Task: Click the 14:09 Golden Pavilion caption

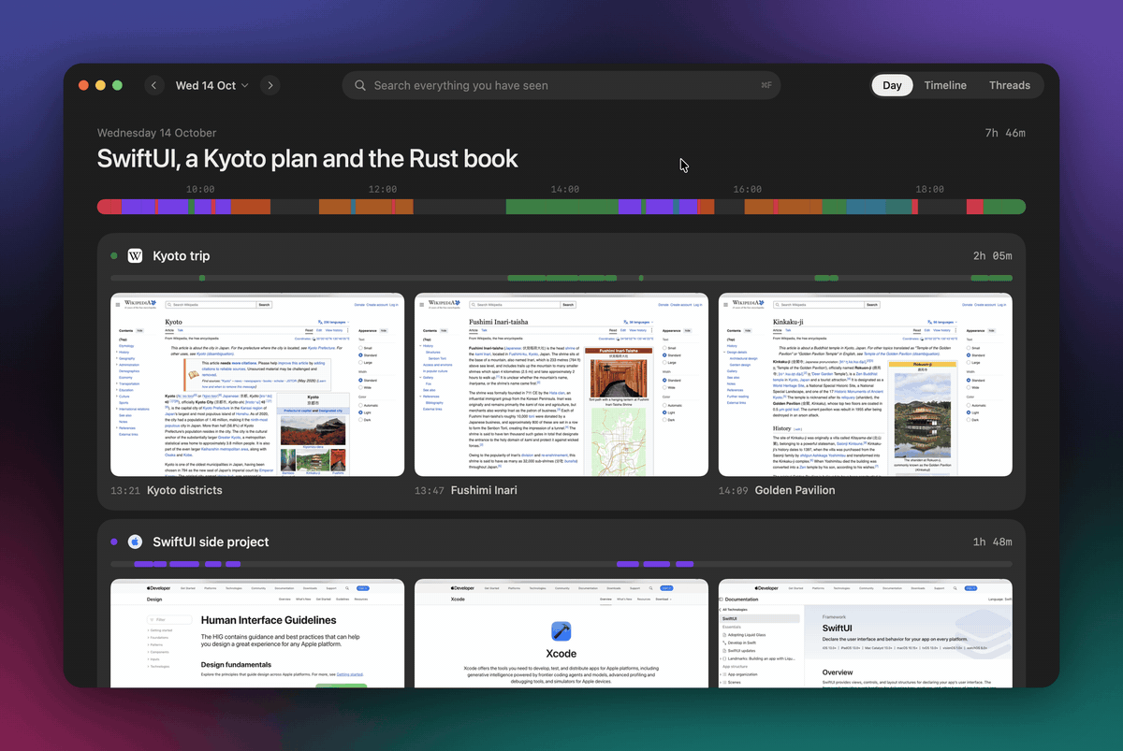Action: (x=777, y=490)
